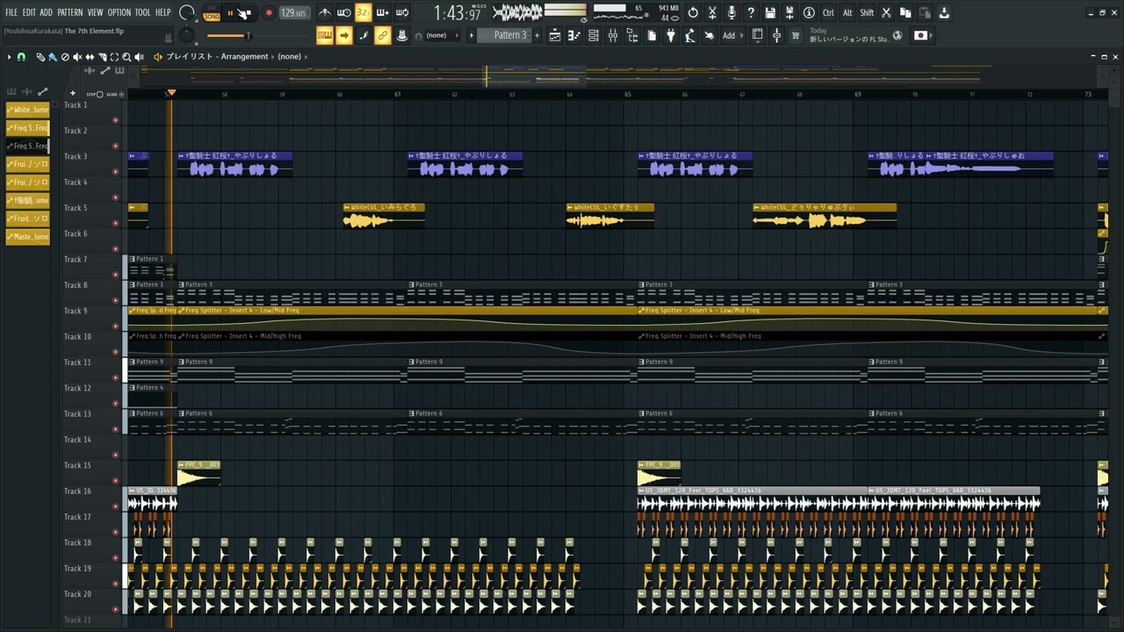1124x632 pixels.
Task: Open the VIEW menu
Action: pos(95,12)
